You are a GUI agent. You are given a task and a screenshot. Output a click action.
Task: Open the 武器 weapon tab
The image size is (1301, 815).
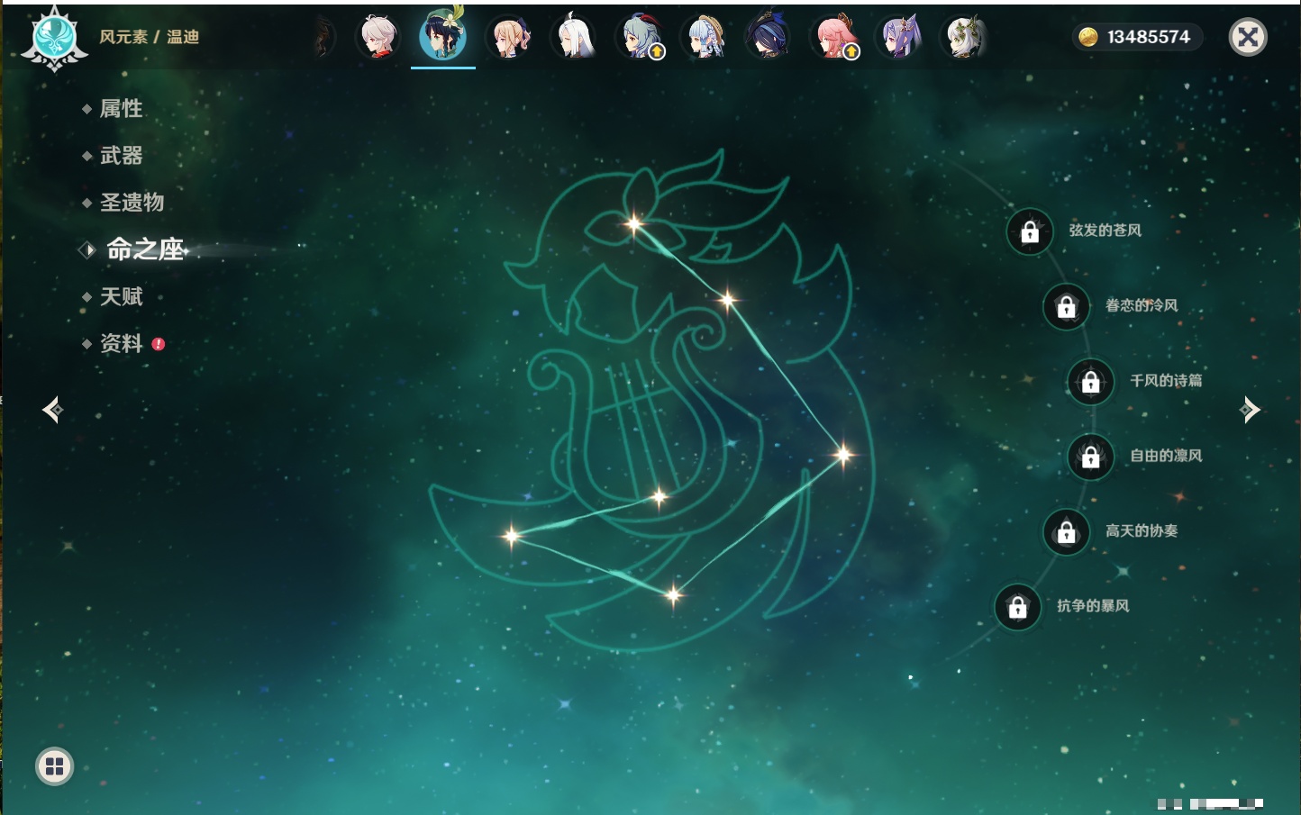121,156
